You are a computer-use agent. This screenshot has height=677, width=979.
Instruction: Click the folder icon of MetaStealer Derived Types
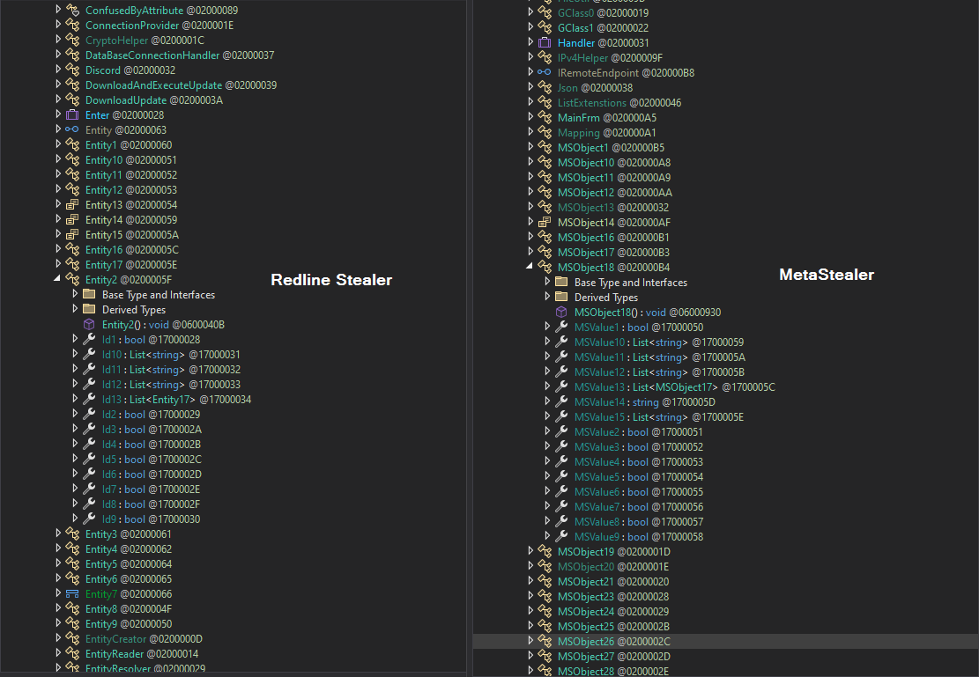click(x=561, y=297)
